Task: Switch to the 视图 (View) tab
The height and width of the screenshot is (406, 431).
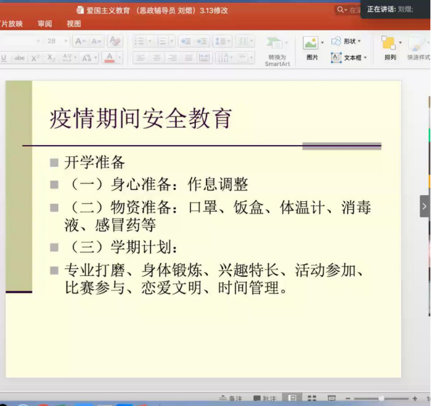Action: [74, 24]
